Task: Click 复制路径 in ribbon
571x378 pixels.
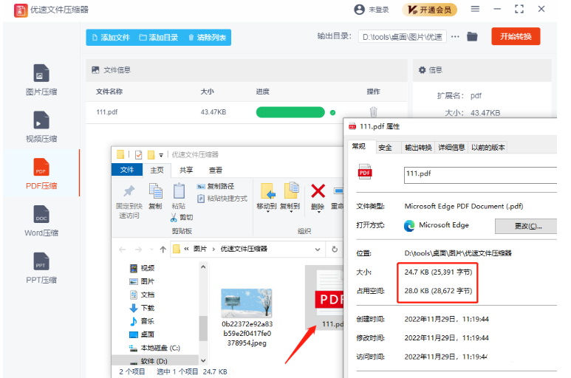Action: [x=216, y=186]
